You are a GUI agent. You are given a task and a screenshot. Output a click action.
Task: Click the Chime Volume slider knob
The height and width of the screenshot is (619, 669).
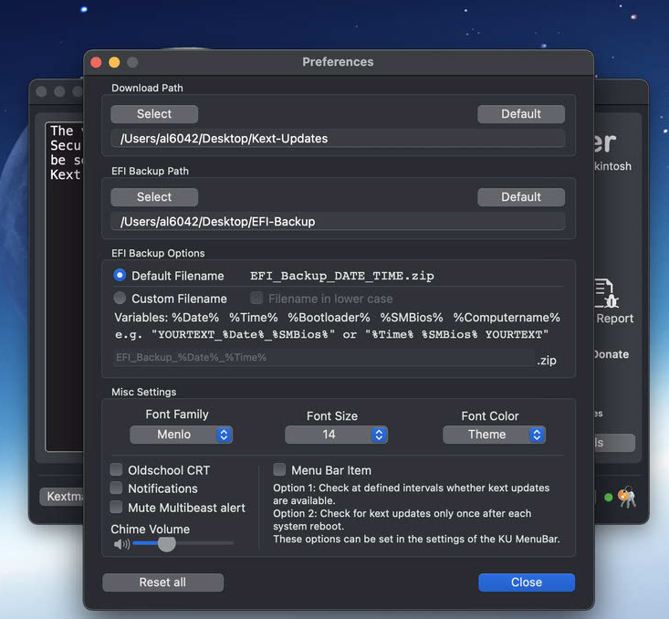[x=166, y=543]
